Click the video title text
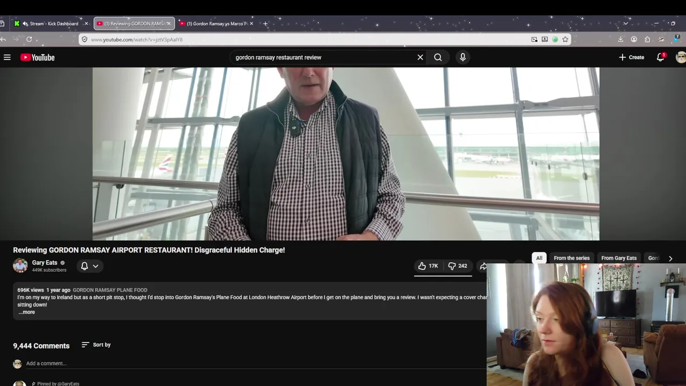The height and width of the screenshot is (386, 686). [149, 250]
